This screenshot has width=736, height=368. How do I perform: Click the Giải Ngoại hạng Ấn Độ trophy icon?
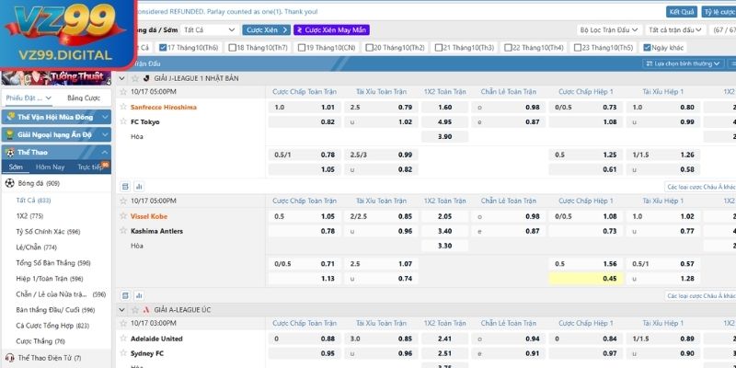[10, 134]
